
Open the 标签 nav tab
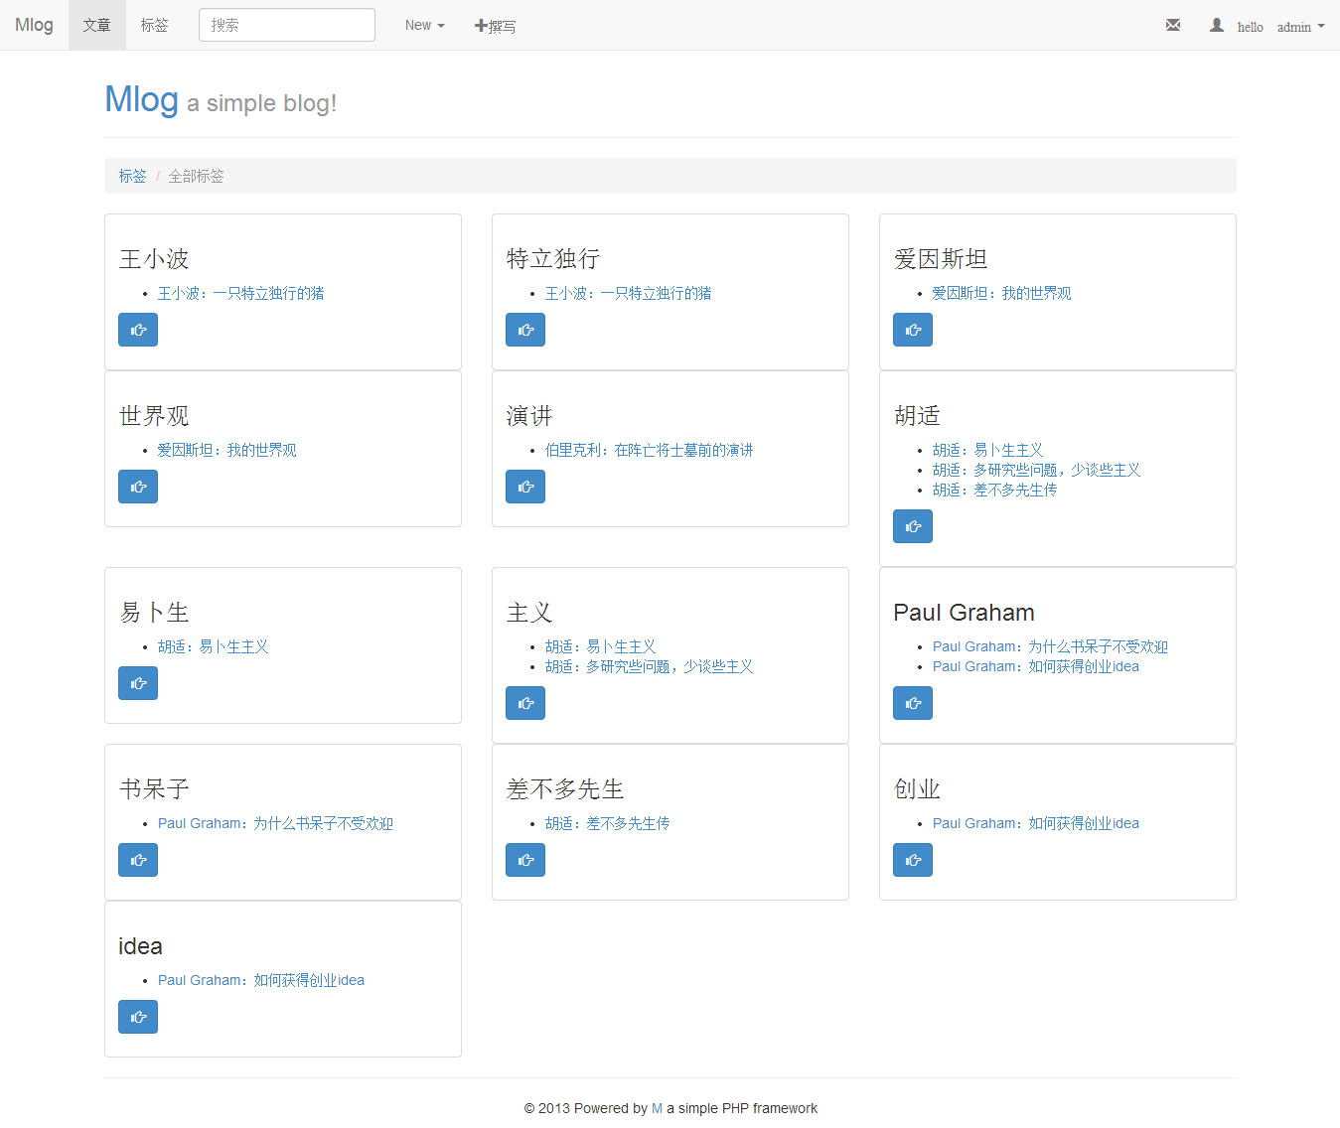click(154, 25)
